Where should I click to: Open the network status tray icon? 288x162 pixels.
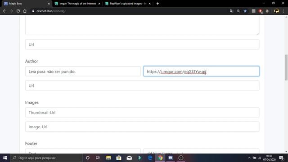[x=260, y=158]
